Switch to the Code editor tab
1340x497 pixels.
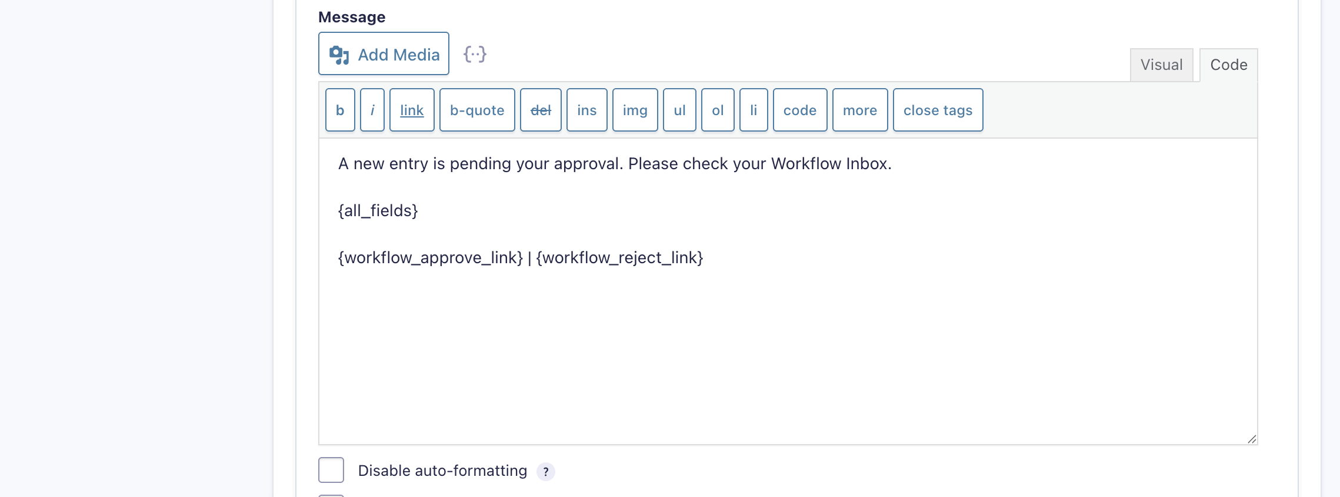click(1228, 65)
